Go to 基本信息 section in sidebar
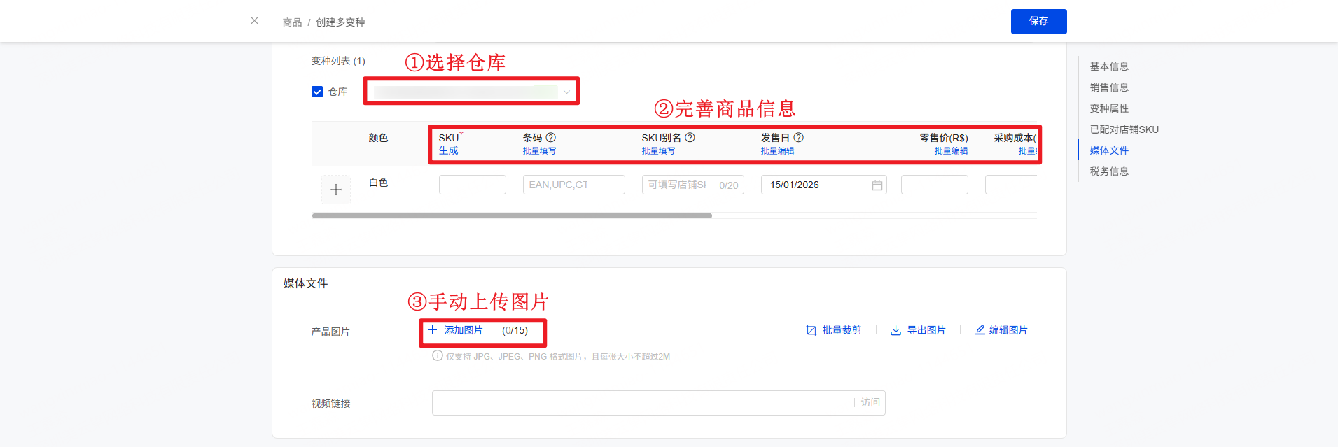Image resolution: width=1338 pixels, height=447 pixels. click(x=1109, y=66)
